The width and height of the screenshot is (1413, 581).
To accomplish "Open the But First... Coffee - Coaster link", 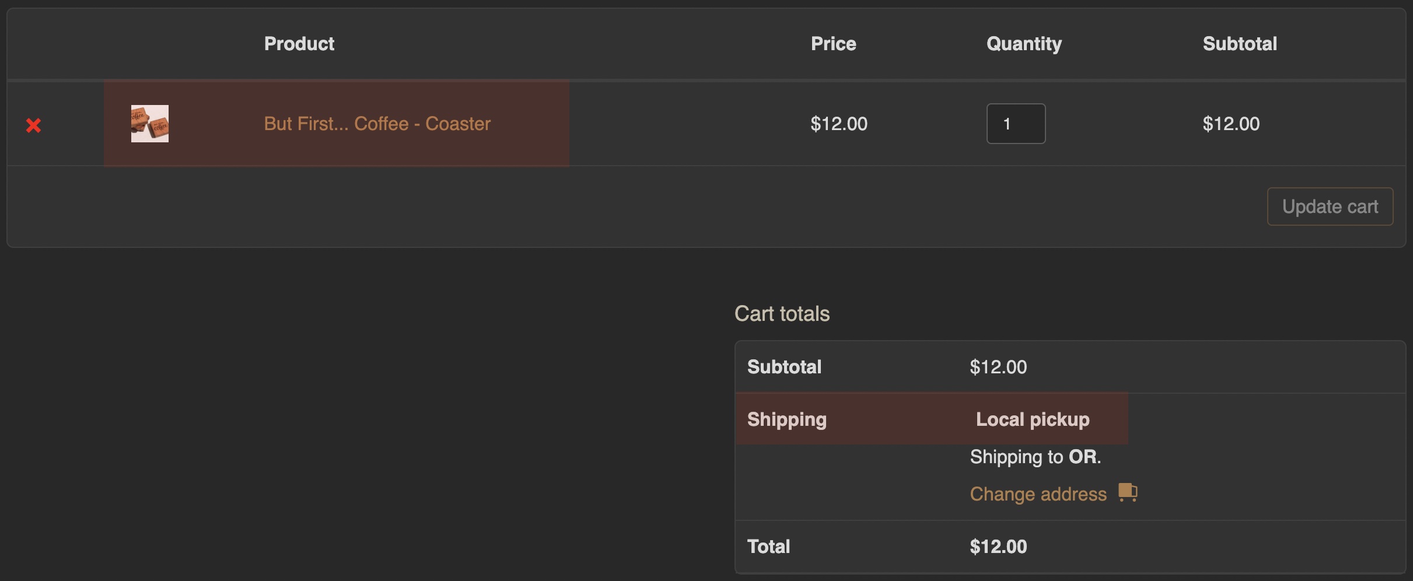I will [377, 124].
